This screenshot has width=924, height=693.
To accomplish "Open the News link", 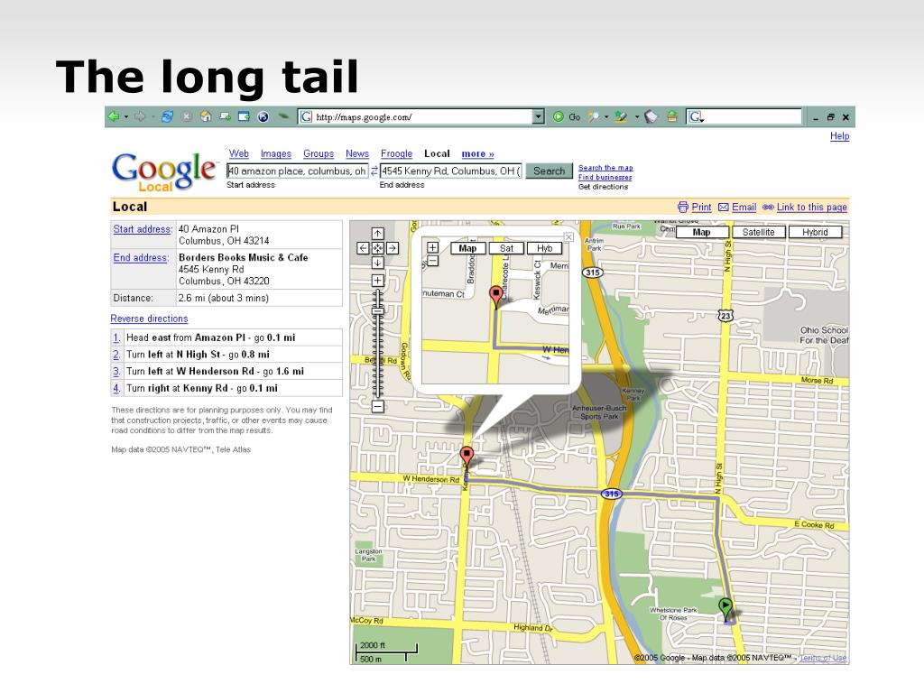I will 357,153.
